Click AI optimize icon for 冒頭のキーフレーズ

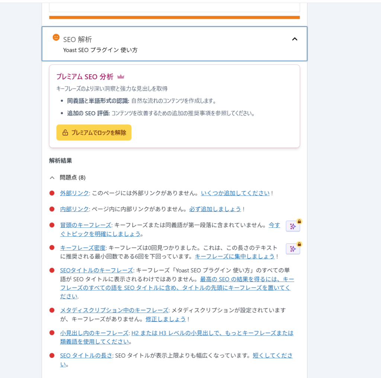tap(292, 226)
